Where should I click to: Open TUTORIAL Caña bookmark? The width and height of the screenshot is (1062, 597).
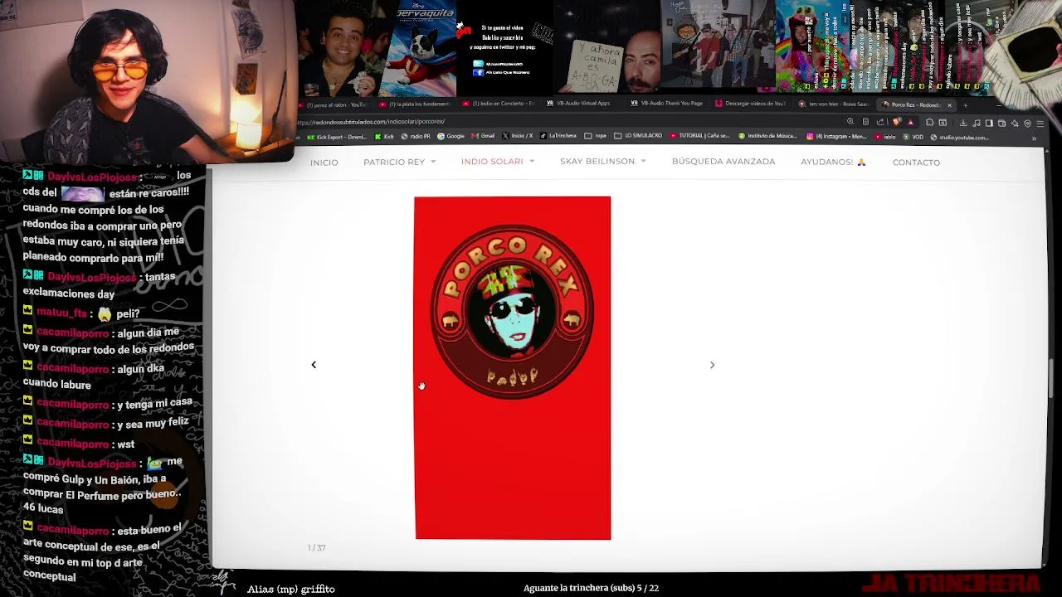(x=699, y=137)
